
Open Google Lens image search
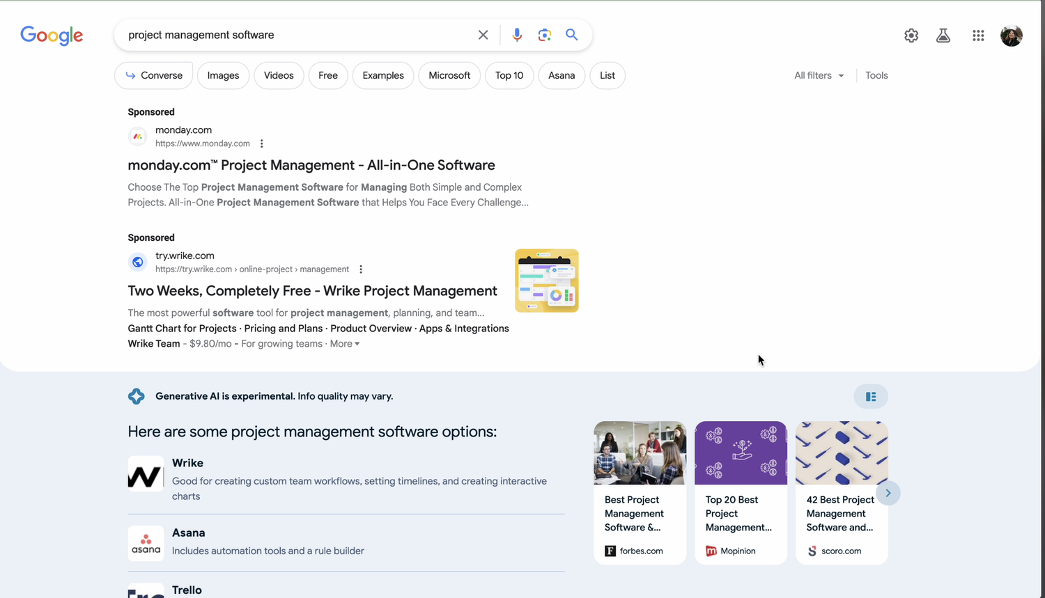click(545, 35)
